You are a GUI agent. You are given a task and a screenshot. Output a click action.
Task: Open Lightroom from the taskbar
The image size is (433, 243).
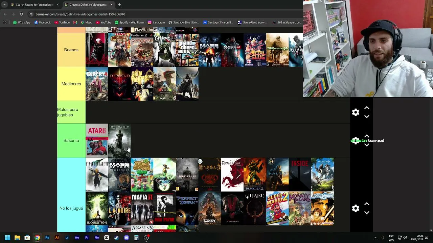coord(67,238)
